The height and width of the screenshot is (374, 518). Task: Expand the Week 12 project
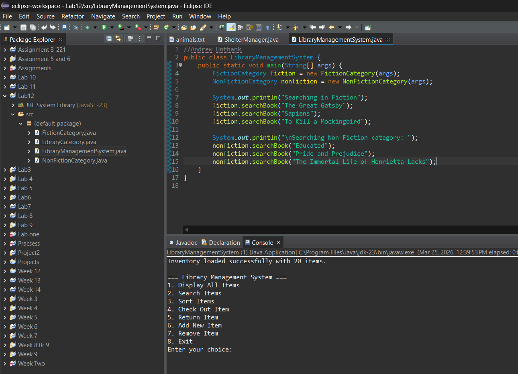click(x=5, y=271)
